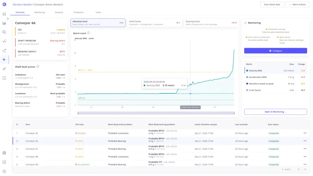The height and width of the screenshot is (176, 313).
Task: Click the Looseness fault score row
Action: (40, 95)
